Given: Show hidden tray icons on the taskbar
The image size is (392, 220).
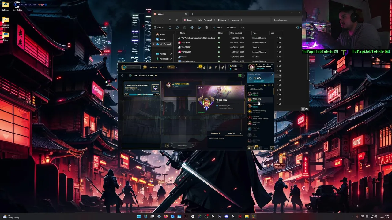Looking at the screenshot, I should 352,216.
